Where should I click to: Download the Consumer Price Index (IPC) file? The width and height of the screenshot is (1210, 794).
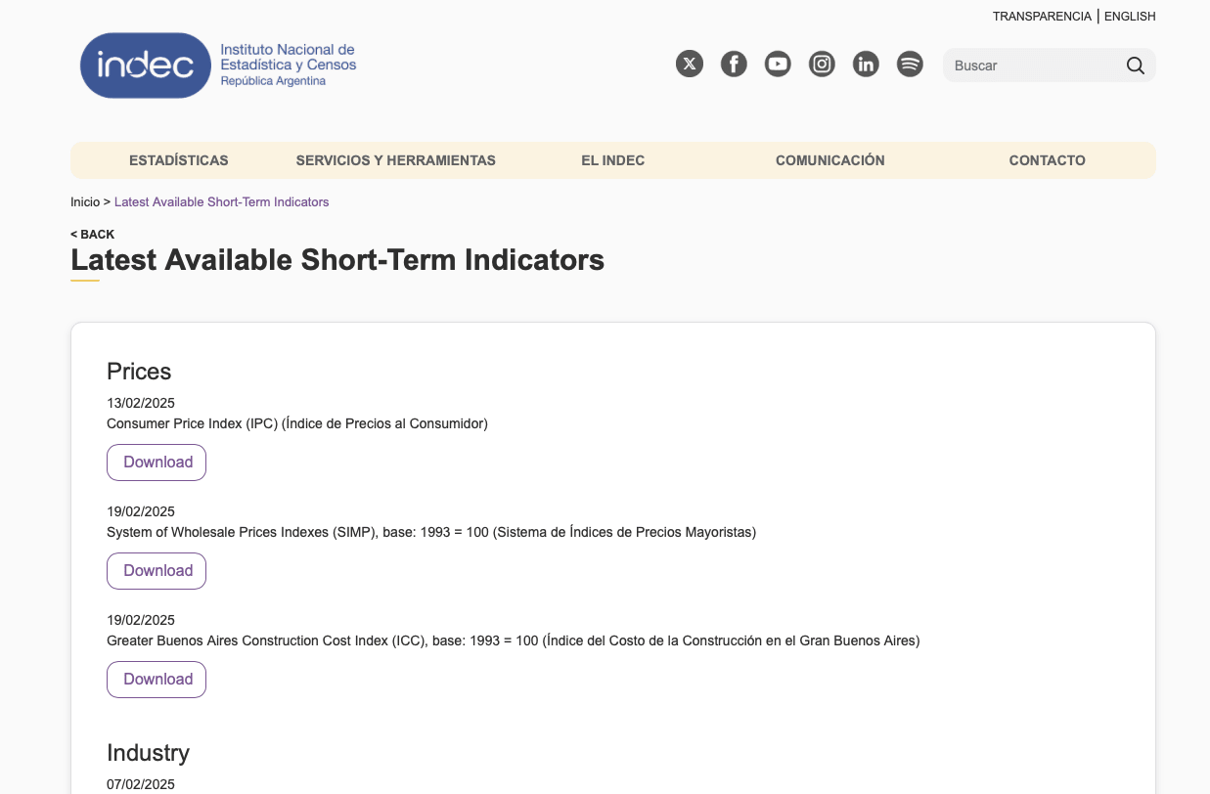157,463
